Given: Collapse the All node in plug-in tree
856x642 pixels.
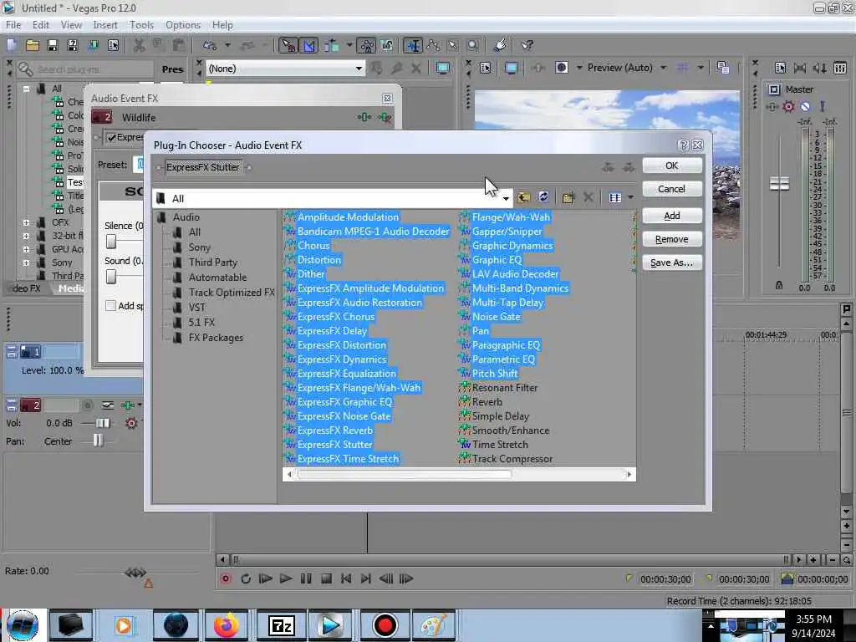Looking at the screenshot, I should pos(26,89).
